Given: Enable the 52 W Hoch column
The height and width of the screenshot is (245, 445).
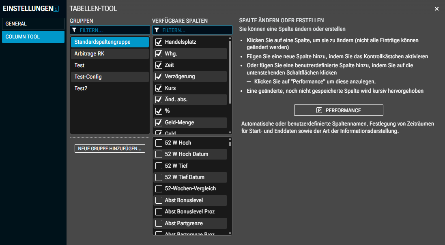Looking at the screenshot, I should (159, 143).
